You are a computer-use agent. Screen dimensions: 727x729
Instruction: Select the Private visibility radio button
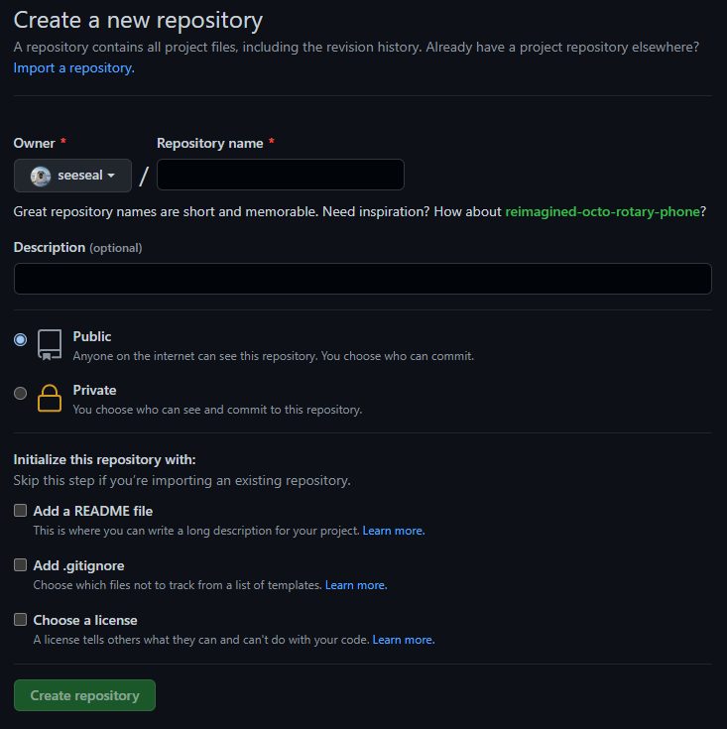pos(20,394)
